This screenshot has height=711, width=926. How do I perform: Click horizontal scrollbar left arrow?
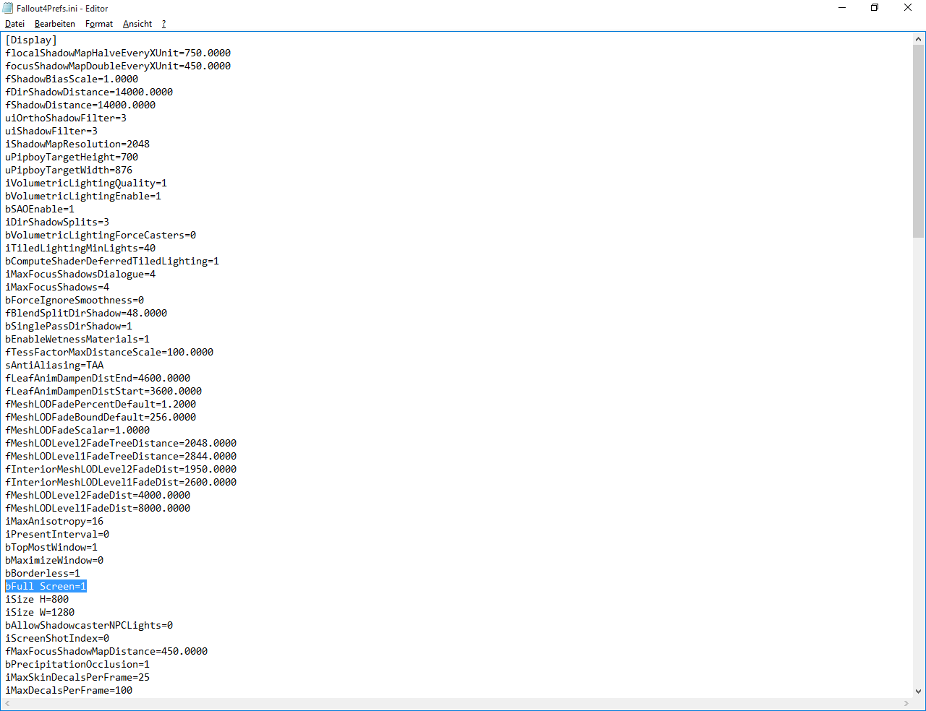click(8, 703)
